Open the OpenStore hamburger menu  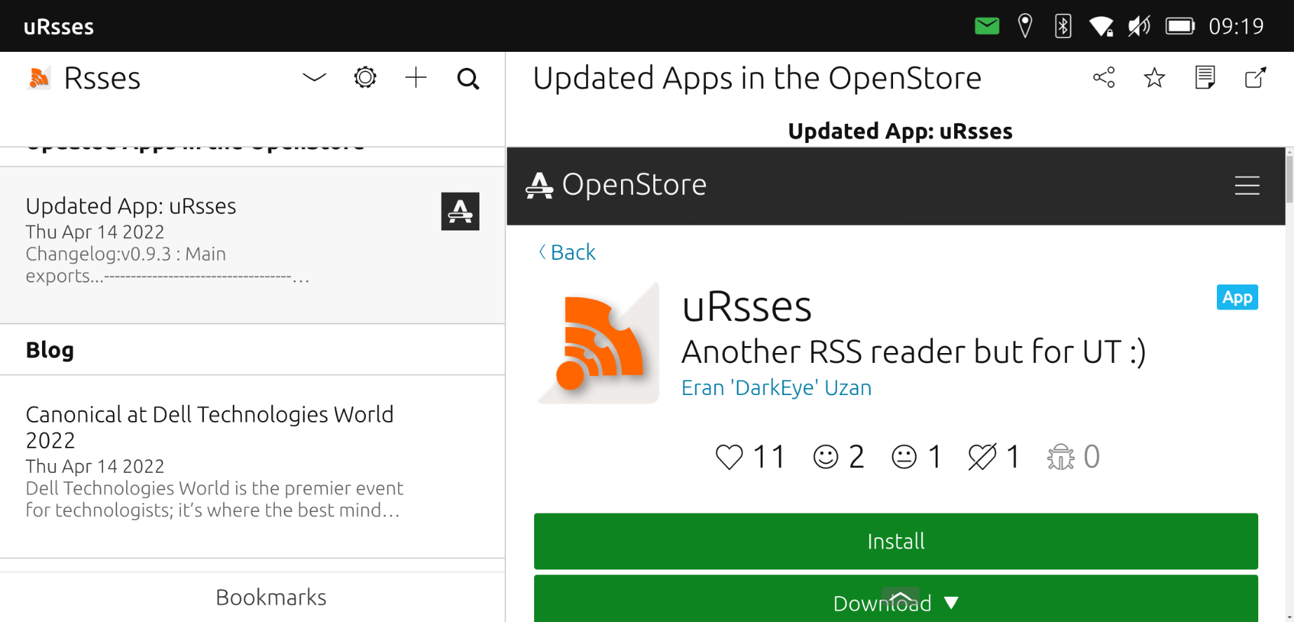pos(1247,186)
